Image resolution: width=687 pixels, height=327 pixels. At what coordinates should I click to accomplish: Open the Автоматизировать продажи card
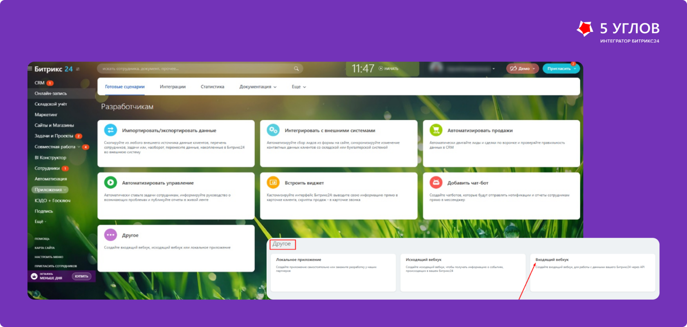(501, 143)
